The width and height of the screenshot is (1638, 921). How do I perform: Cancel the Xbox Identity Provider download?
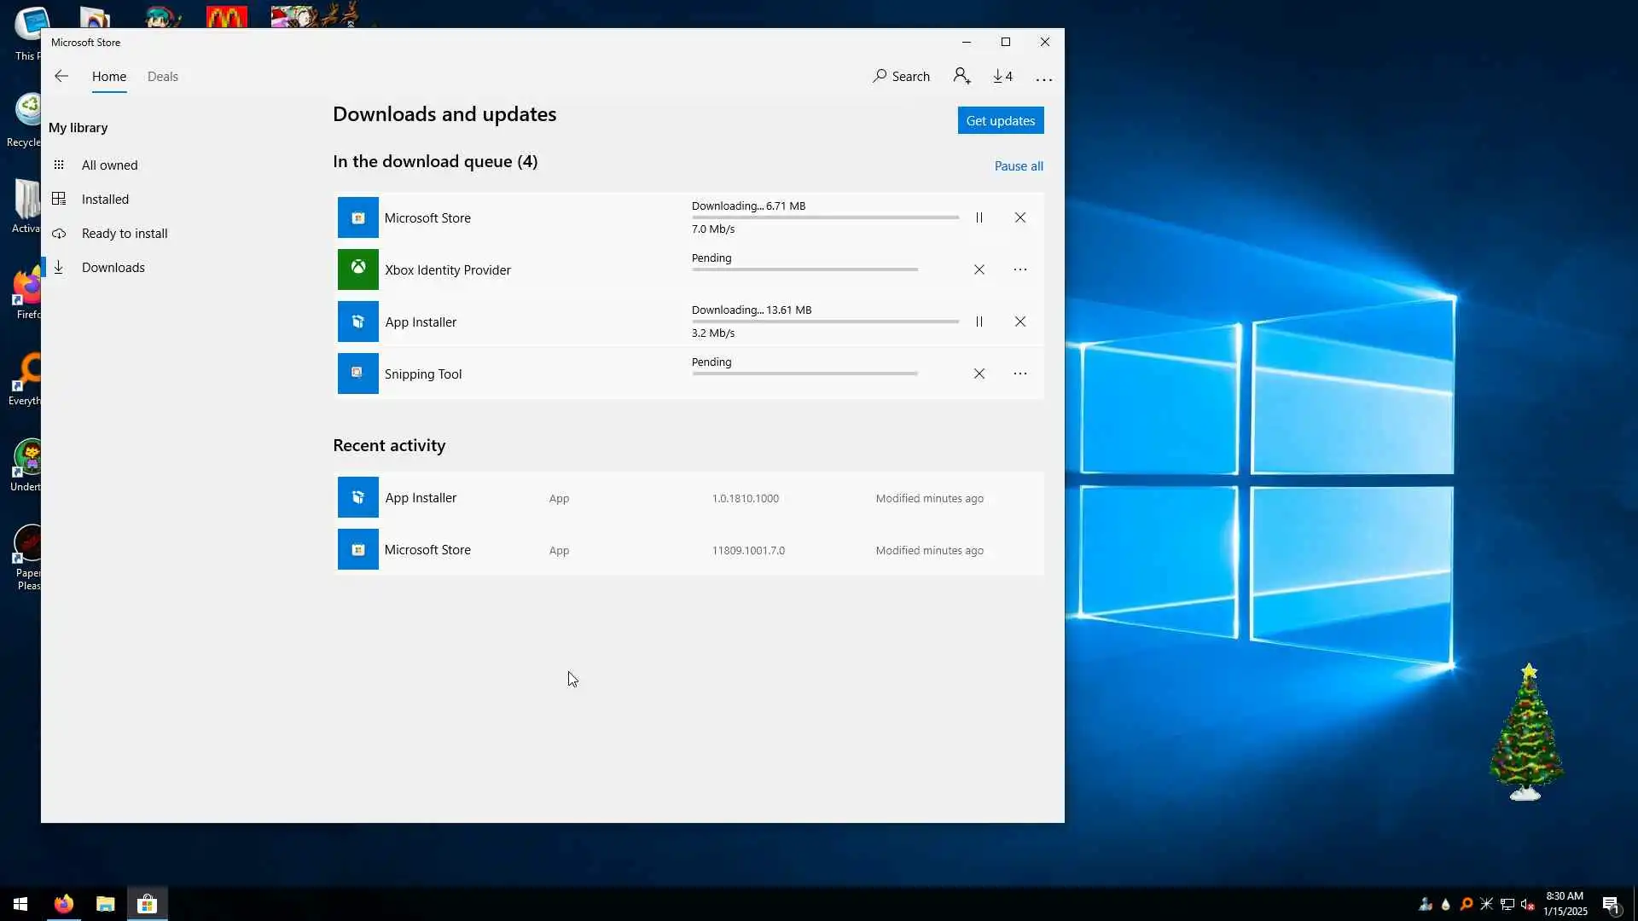pos(979,269)
